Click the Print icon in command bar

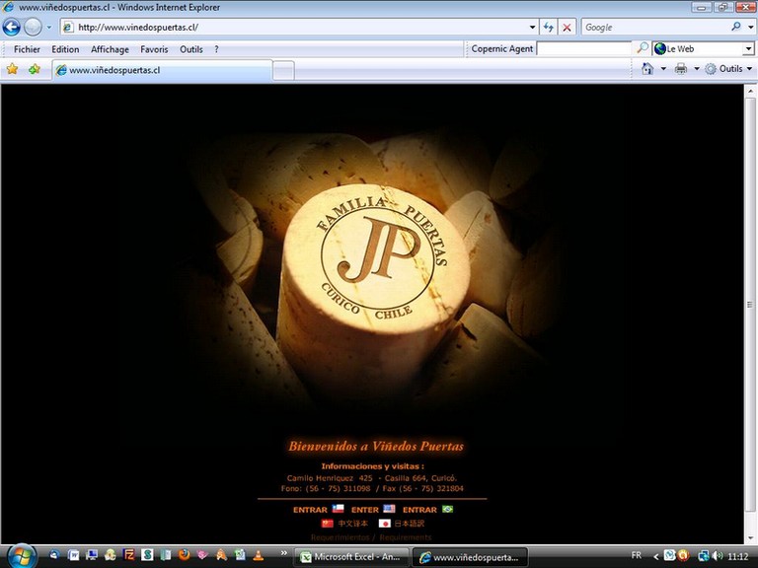point(681,69)
